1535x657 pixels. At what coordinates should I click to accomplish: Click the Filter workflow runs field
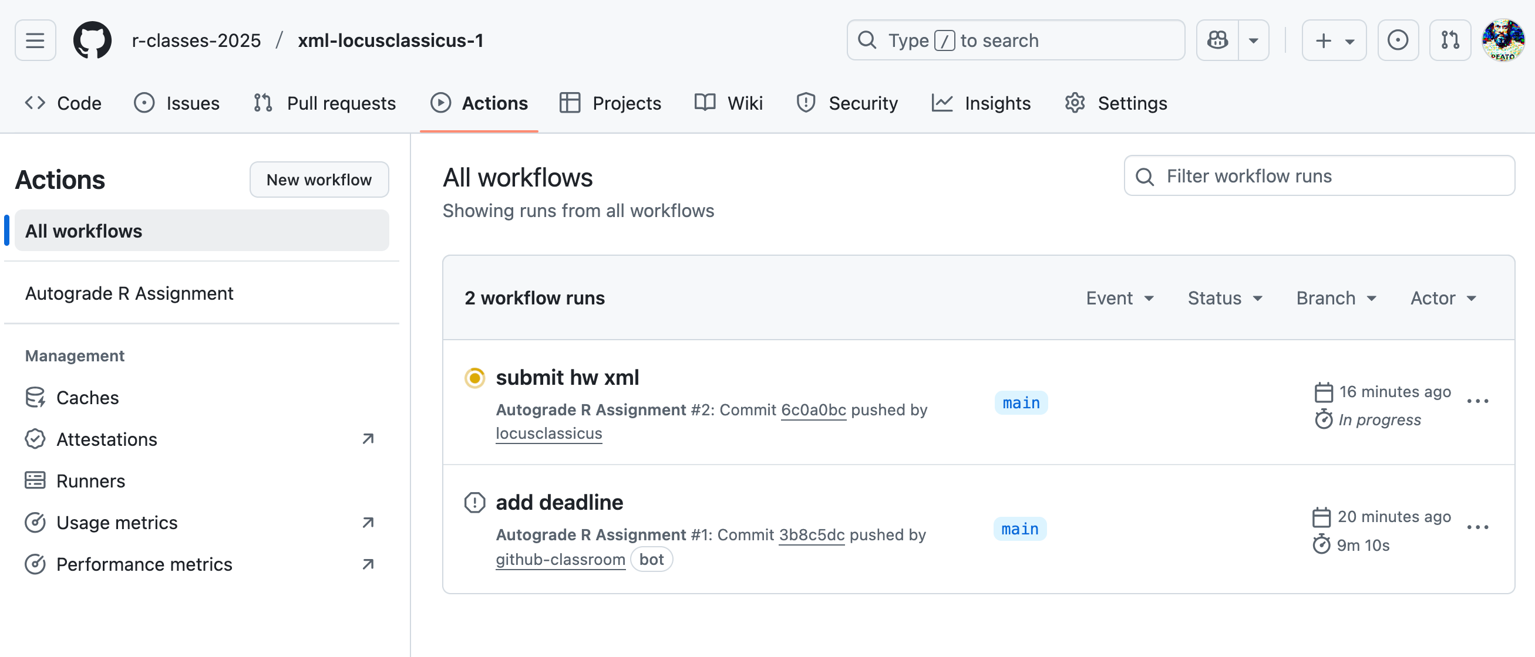click(x=1319, y=176)
